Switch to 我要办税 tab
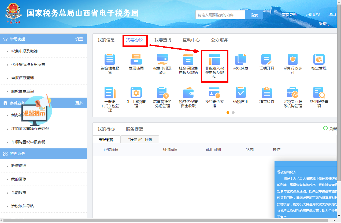The width and height of the screenshot is (341, 223). 135,40
